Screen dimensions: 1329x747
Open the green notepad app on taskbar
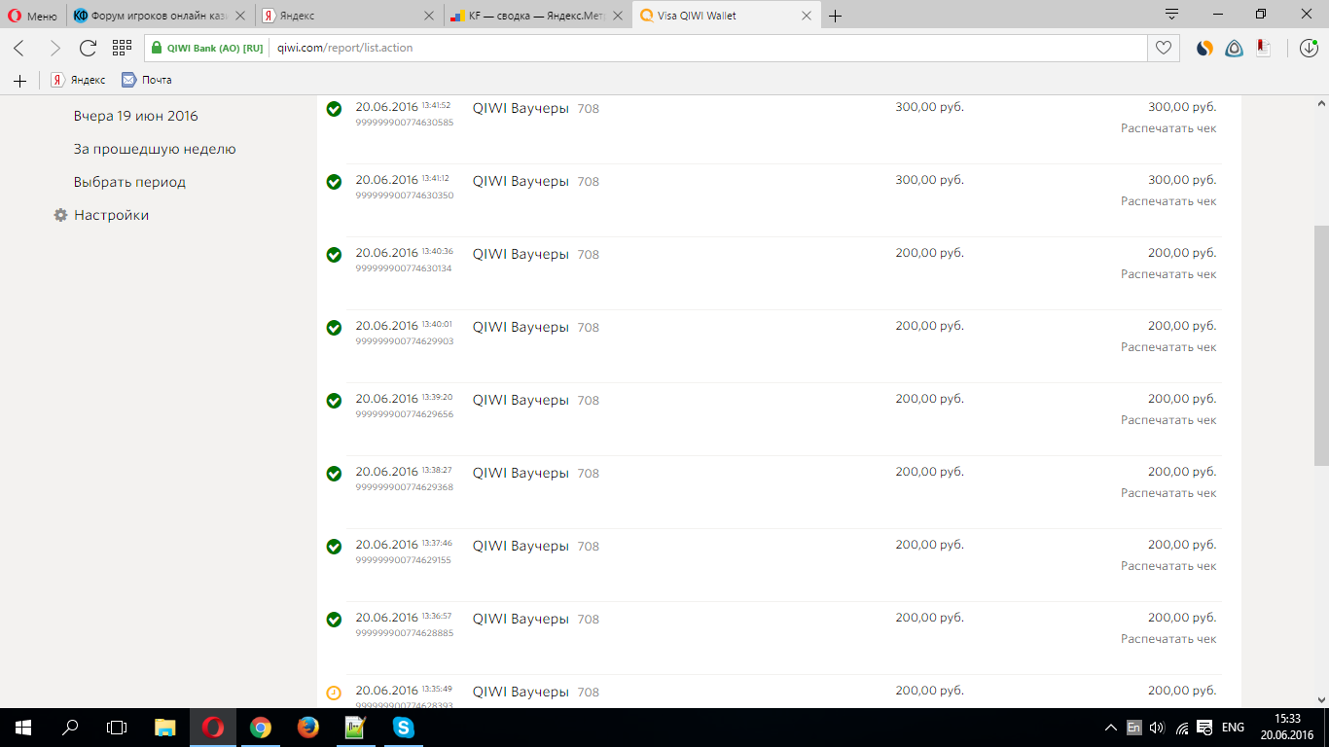point(355,728)
